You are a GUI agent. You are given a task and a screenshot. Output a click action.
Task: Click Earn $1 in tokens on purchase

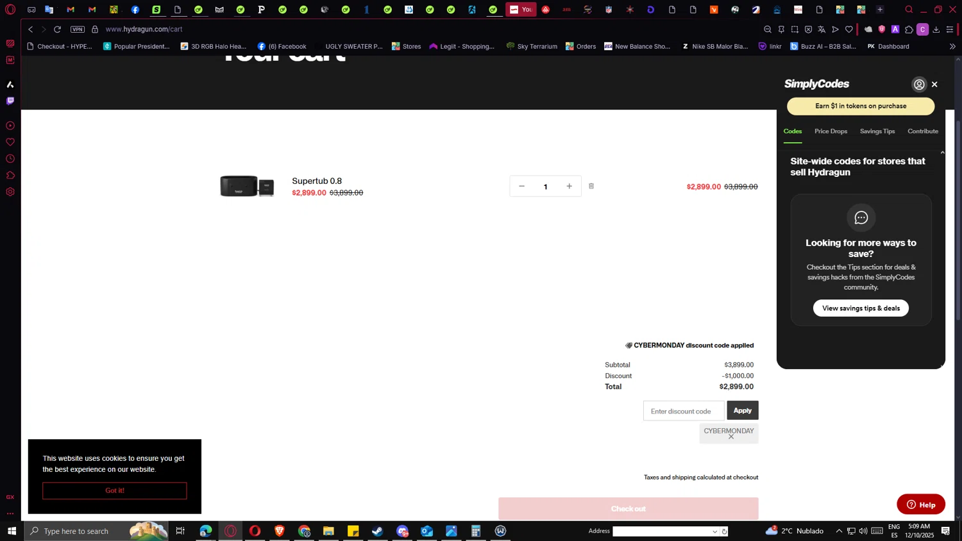861,106
